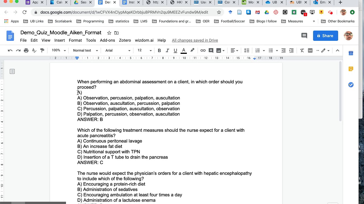Click the browser address bar
364x204 pixels.
tap(124, 12)
